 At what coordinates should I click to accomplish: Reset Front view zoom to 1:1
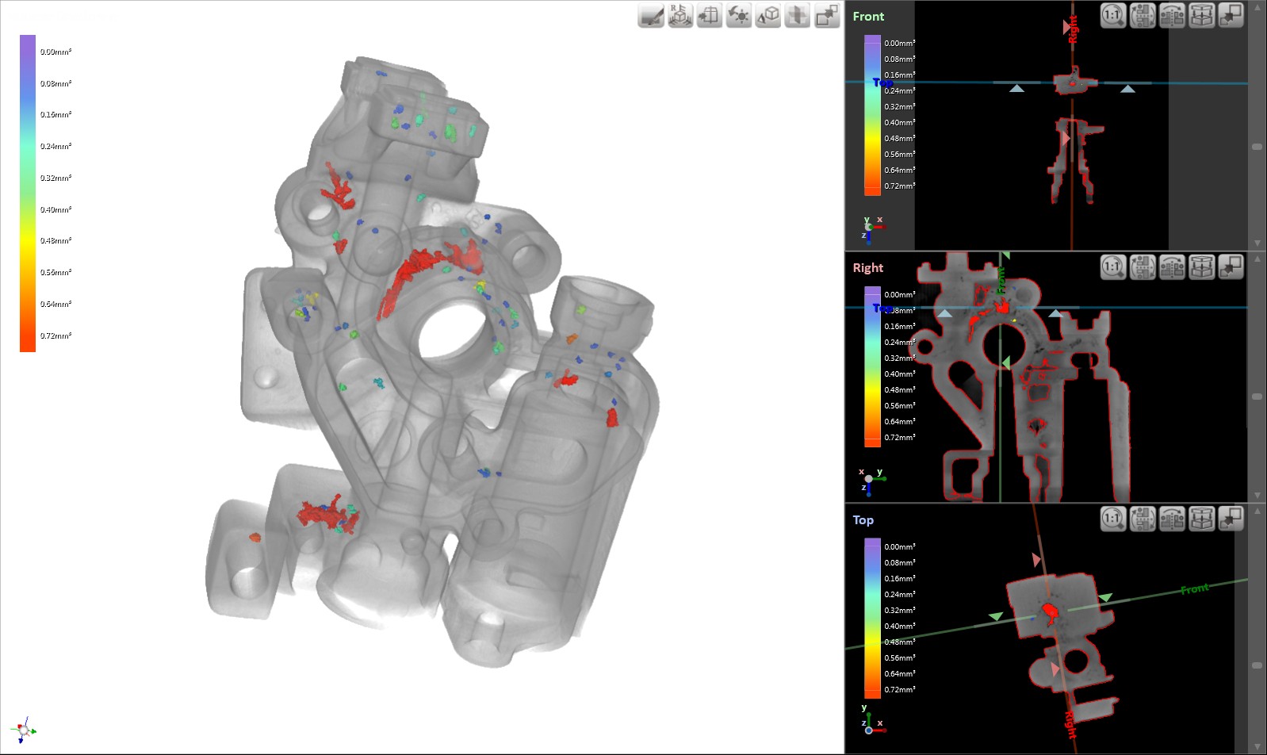1113,15
